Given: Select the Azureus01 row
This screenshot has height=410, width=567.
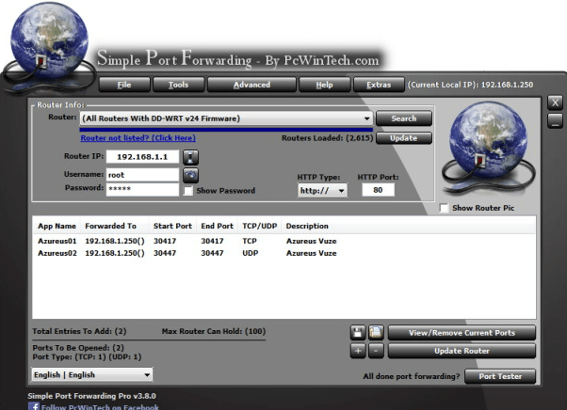Looking at the screenshot, I should pyautogui.click(x=283, y=241).
